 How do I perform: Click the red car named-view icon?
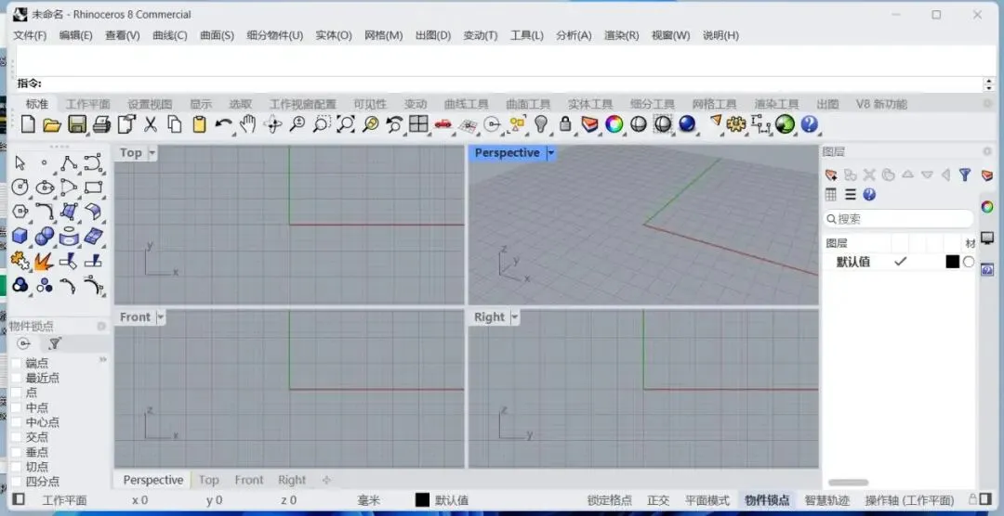(x=443, y=124)
